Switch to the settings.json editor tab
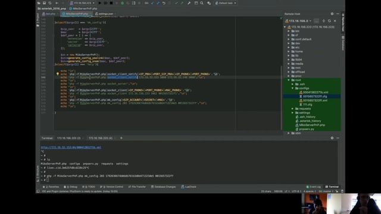381x214 pixels. (105, 14)
